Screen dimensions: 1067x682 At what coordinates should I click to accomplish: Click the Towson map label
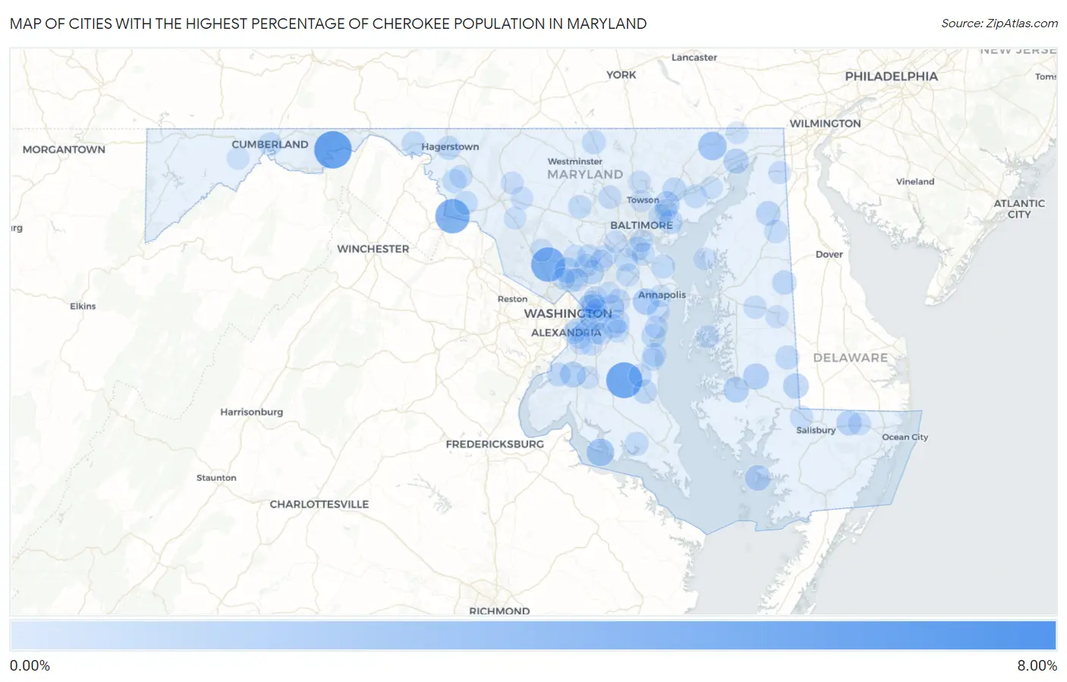point(642,200)
